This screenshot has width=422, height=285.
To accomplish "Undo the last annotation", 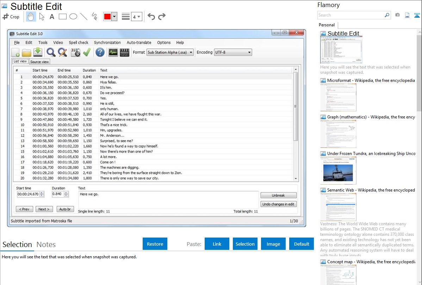I will [x=151, y=17].
